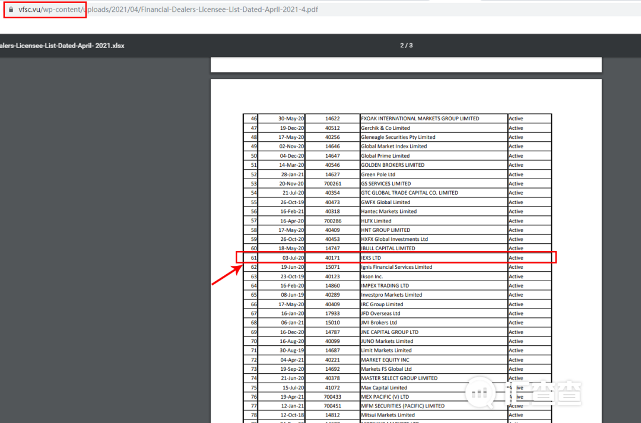Select MFM SECURITIES (PACIFIC) LIMITED cell
The image size is (641, 423).
coord(434,406)
